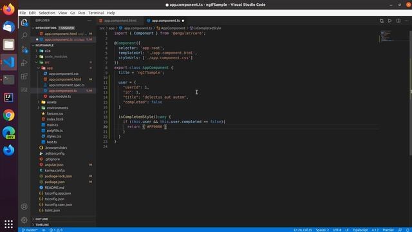Open the Extensions view
Viewport: 412px width, 232px height.
pyautogui.click(x=24, y=76)
